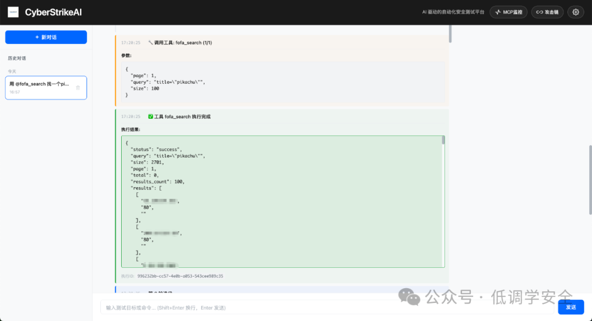Click the "size": 2701 line

[147, 162]
